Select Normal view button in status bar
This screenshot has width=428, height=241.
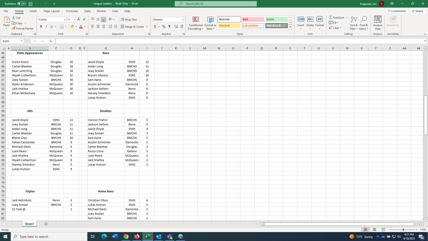coord(365,230)
